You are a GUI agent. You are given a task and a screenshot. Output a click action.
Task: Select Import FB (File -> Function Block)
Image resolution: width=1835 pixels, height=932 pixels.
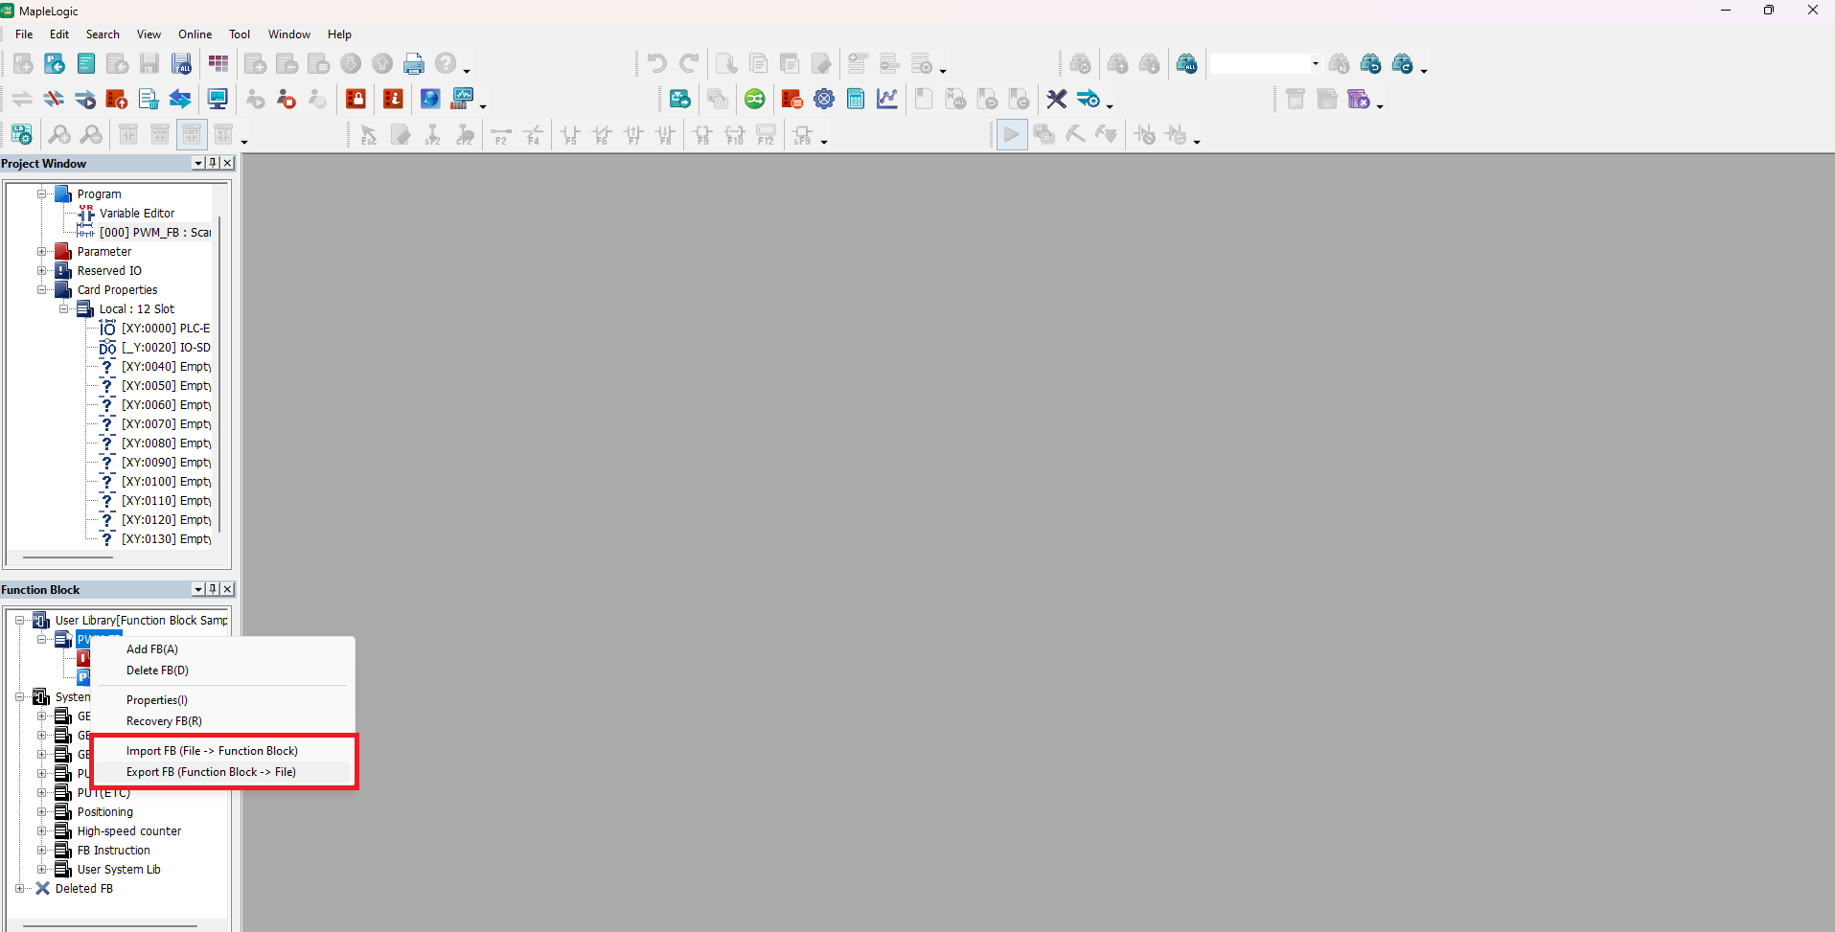[x=212, y=750]
